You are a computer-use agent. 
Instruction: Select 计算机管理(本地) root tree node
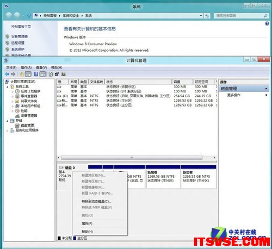pyautogui.click(x=23, y=82)
